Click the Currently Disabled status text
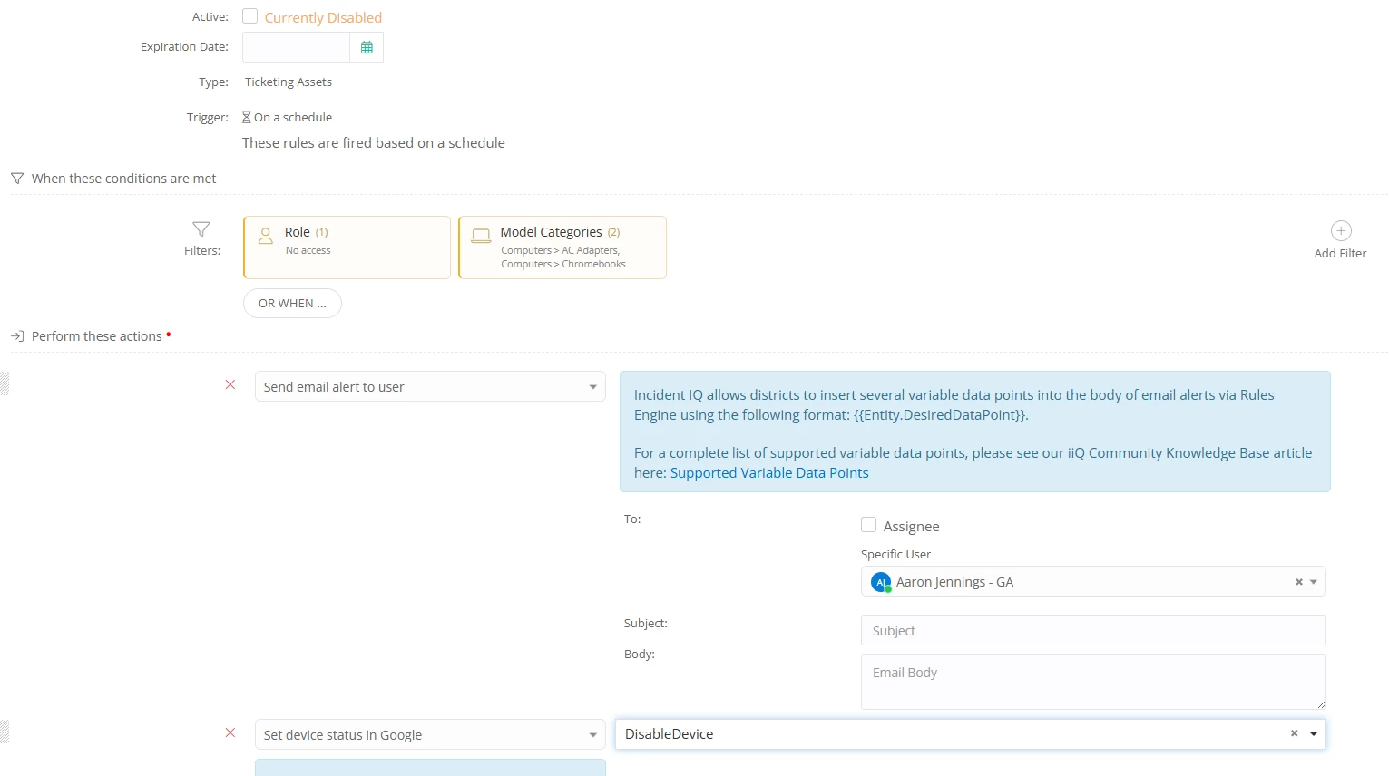The image size is (1389, 776). 323,17
